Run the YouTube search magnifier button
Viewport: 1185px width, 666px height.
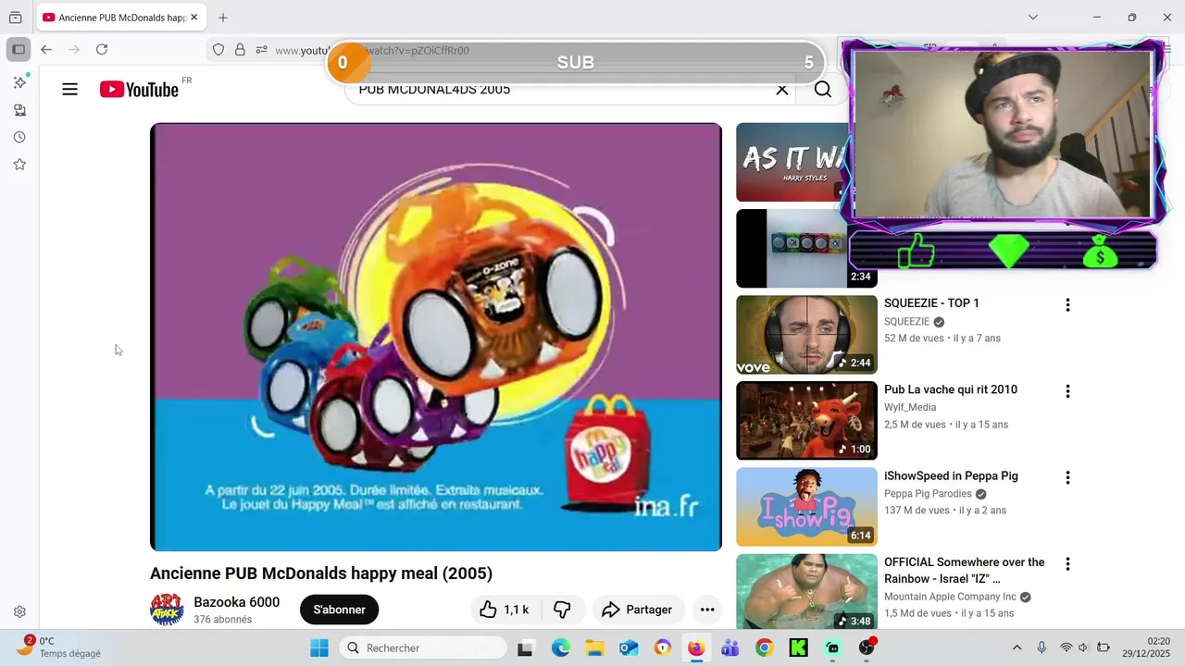pyautogui.click(x=823, y=90)
